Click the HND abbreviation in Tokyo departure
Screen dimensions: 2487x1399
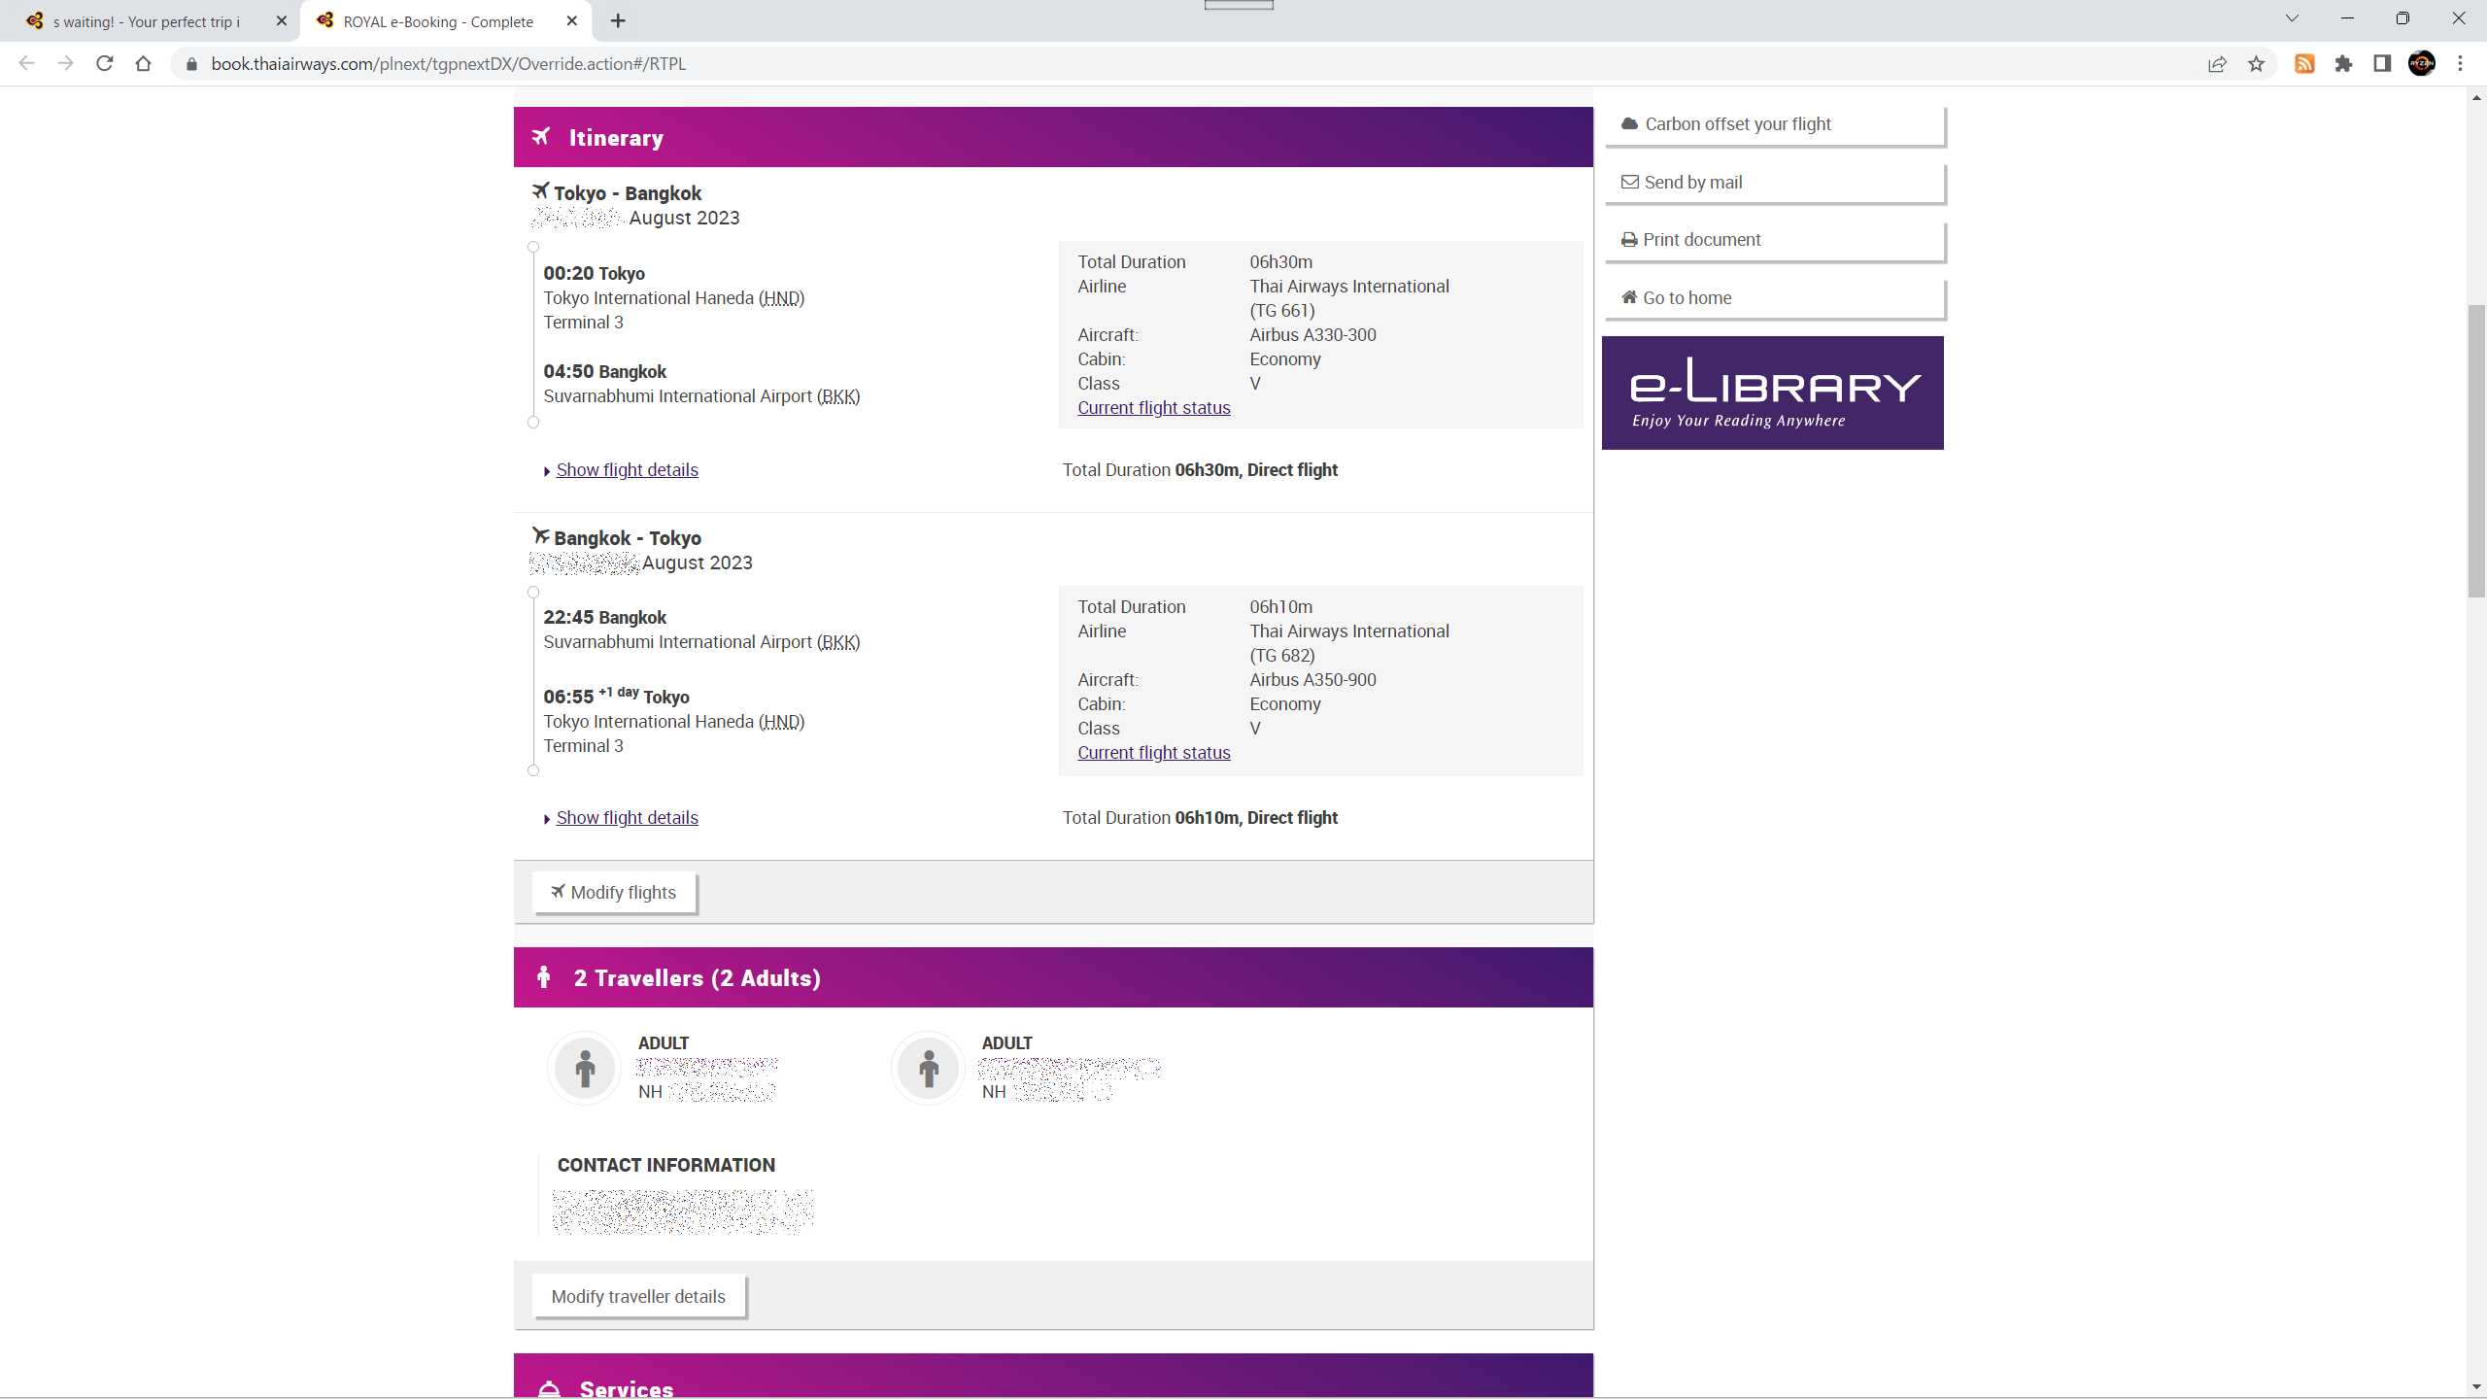781,298
